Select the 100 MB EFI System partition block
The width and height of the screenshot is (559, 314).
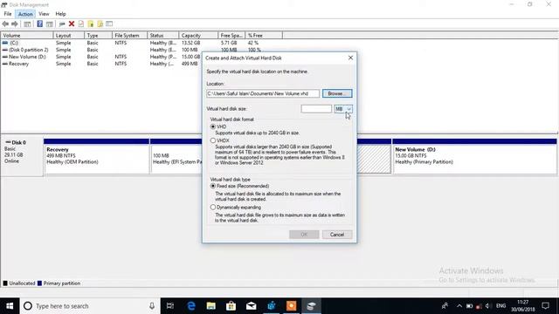[176, 156]
